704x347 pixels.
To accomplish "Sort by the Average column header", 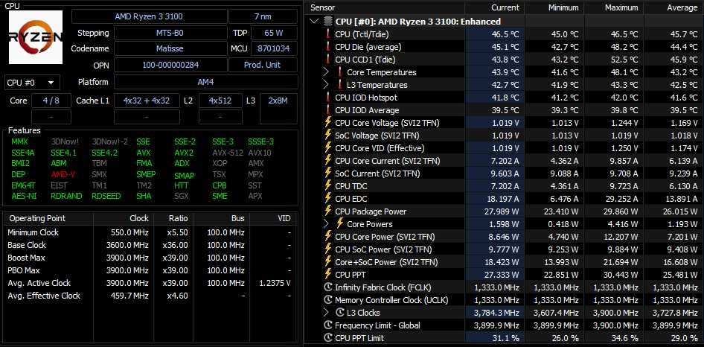I will tap(673, 7).
